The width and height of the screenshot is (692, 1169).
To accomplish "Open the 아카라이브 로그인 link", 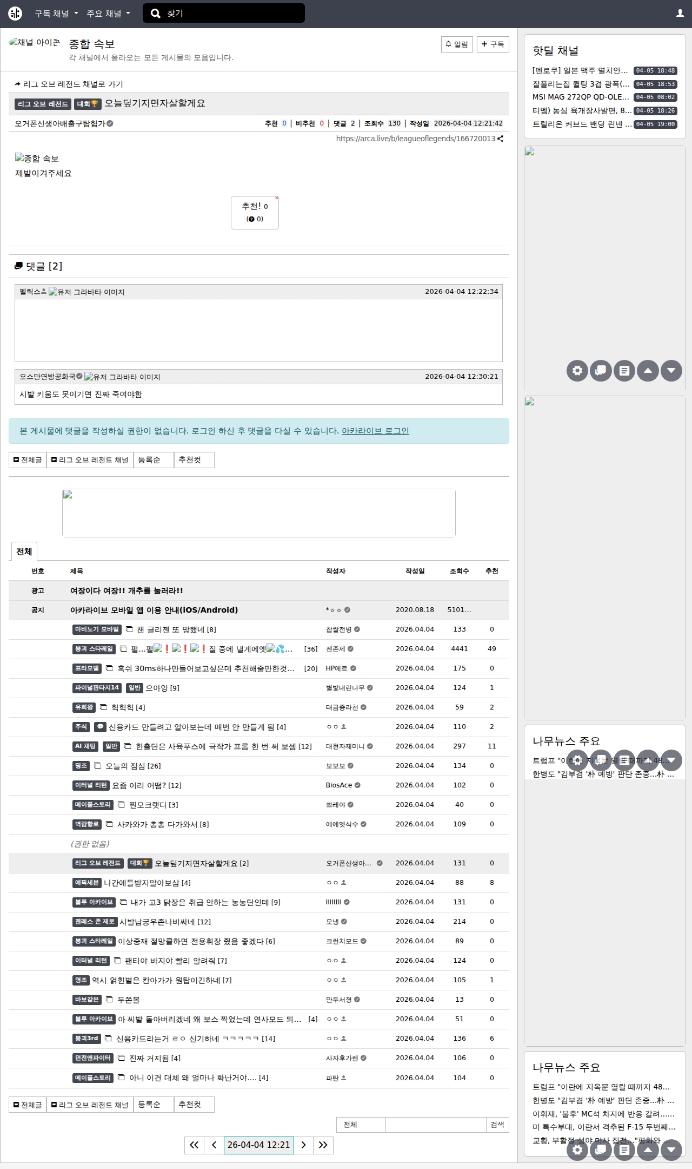I will pyautogui.click(x=375, y=431).
